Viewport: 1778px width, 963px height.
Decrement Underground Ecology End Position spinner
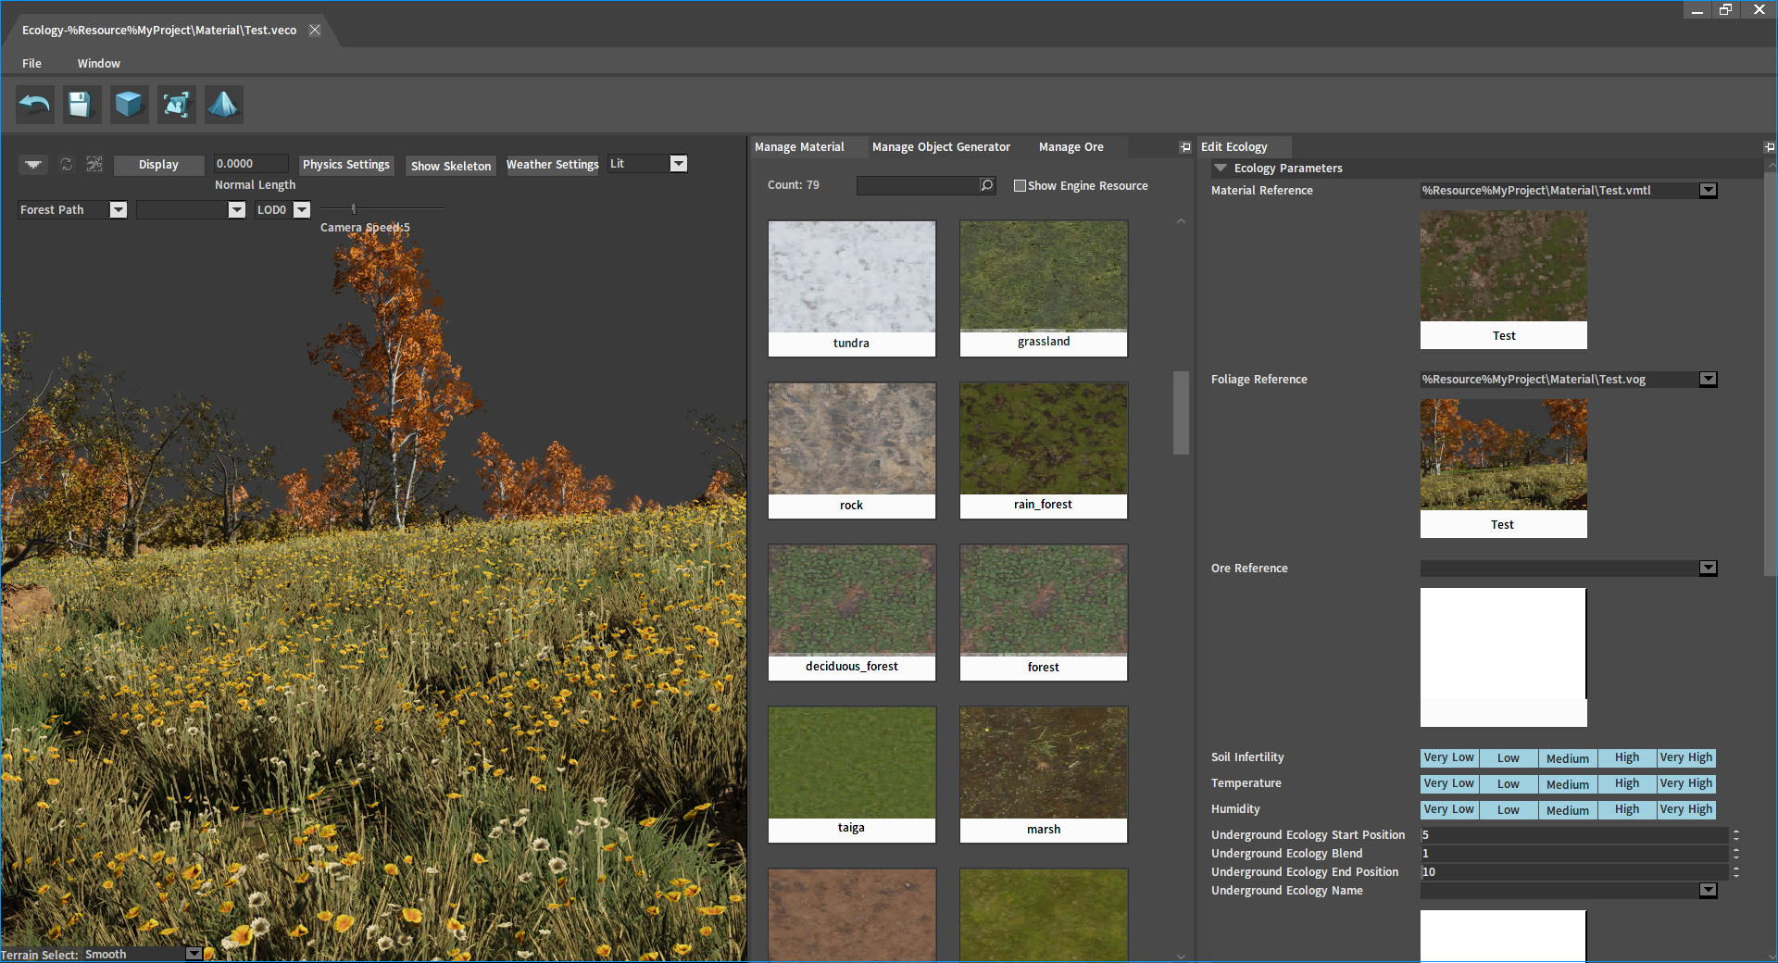click(1736, 876)
